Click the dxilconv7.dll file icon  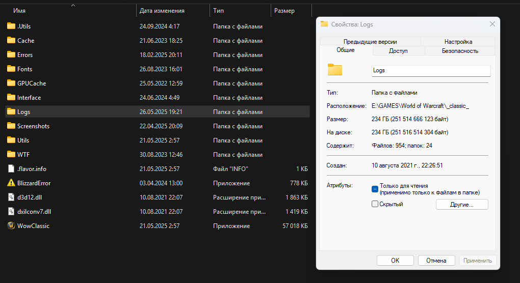pyautogui.click(x=11, y=212)
